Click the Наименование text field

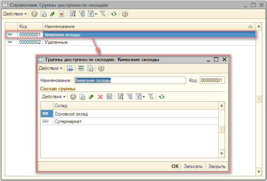[130, 80]
